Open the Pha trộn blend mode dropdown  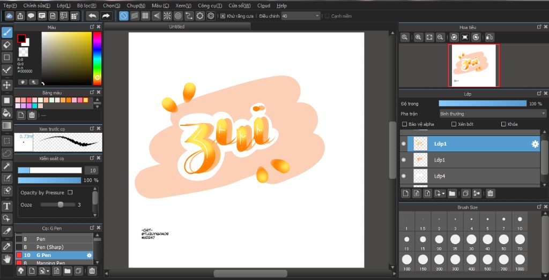point(493,113)
